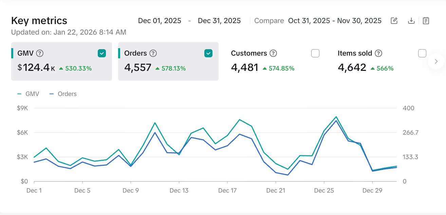Download the key metrics data
Image resolution: width=446 pixels, height=215 pixels.
(x=411, y=21)
